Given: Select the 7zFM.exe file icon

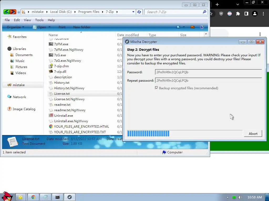Looking at the screenshot, I should (51, 44).
